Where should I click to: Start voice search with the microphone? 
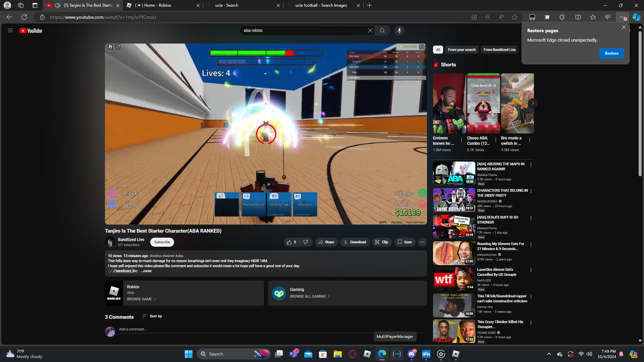click(x=399, y=31)
